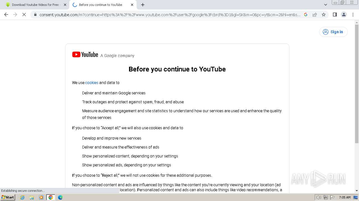Click 'Show personalized content' line

click(130, 156)
